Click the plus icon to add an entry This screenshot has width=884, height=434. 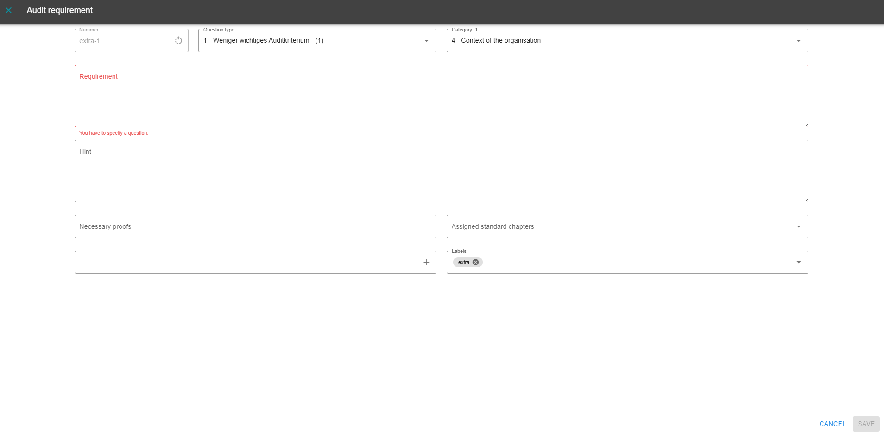pyautogui.click(x=426, y=262)
